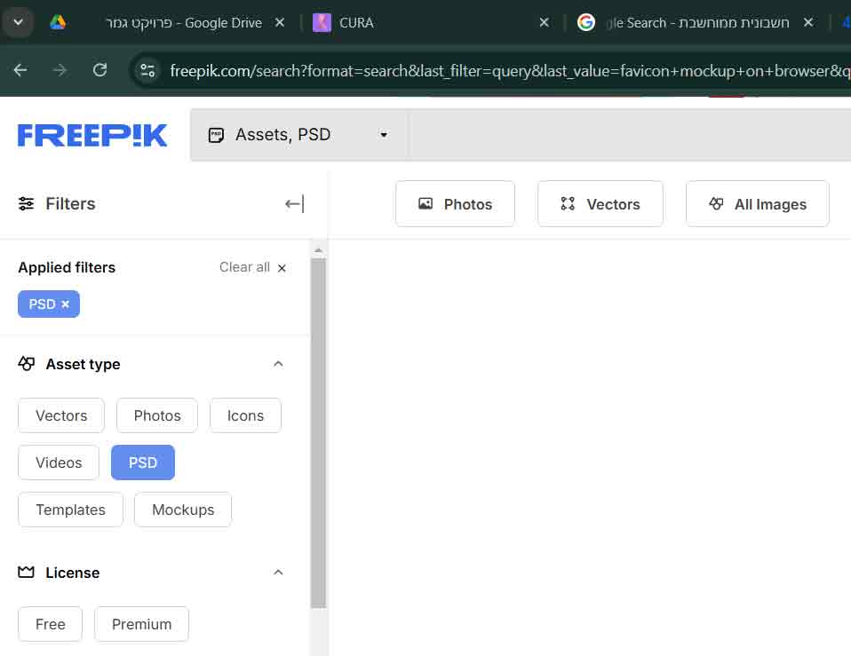Toggle the Photos asset type filter
Screen dimensions: 851x656
click(x=157, y=415)
